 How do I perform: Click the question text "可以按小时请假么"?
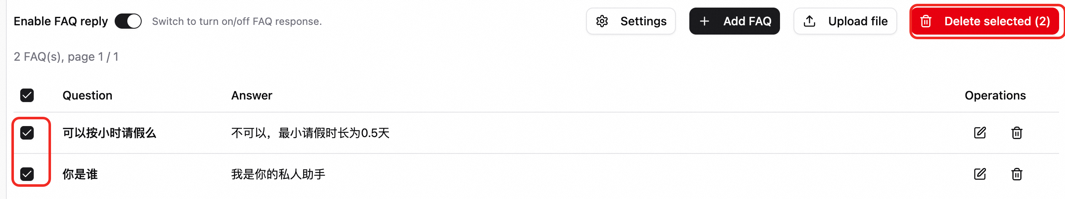[109, 133]
